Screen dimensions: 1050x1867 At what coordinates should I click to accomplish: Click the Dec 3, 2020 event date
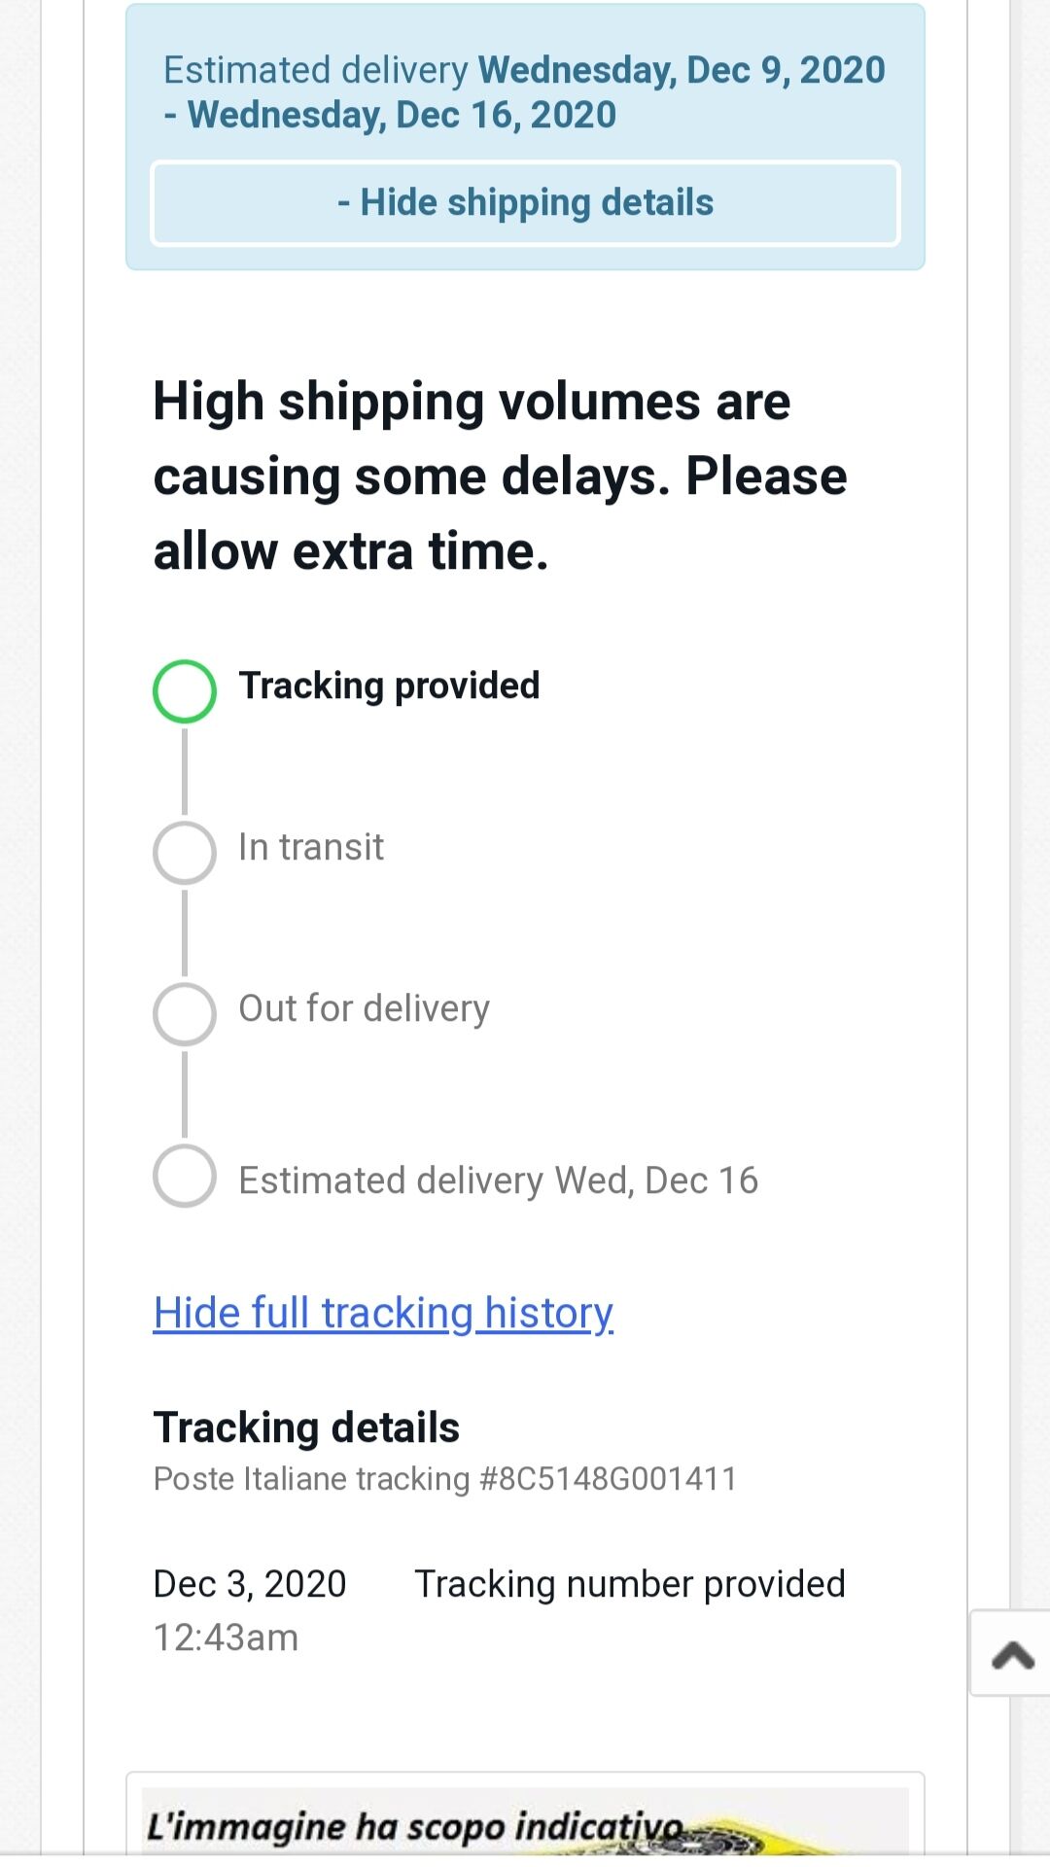click(250, 1584)
